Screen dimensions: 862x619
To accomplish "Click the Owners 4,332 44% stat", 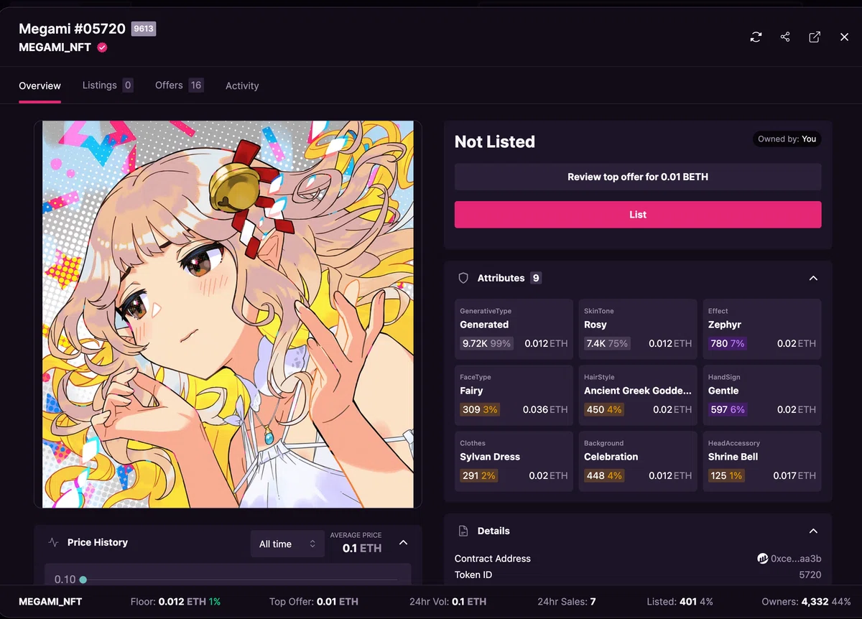I will tap(807, 602).
